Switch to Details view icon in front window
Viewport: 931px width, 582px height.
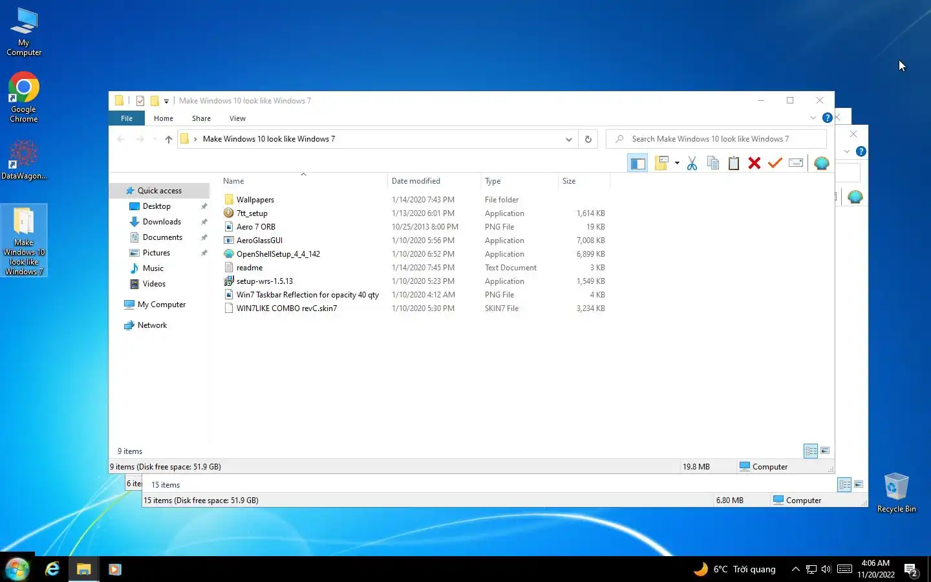[811, 451]
